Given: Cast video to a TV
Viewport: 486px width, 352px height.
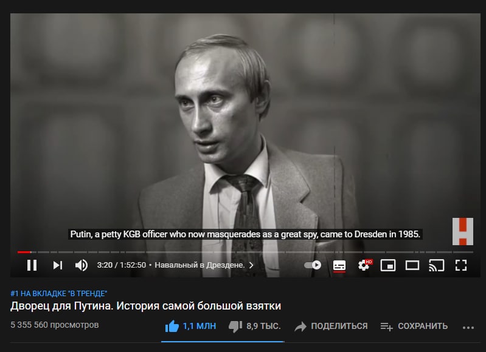Looking at the screenshot, I should (x=436, y=265).
